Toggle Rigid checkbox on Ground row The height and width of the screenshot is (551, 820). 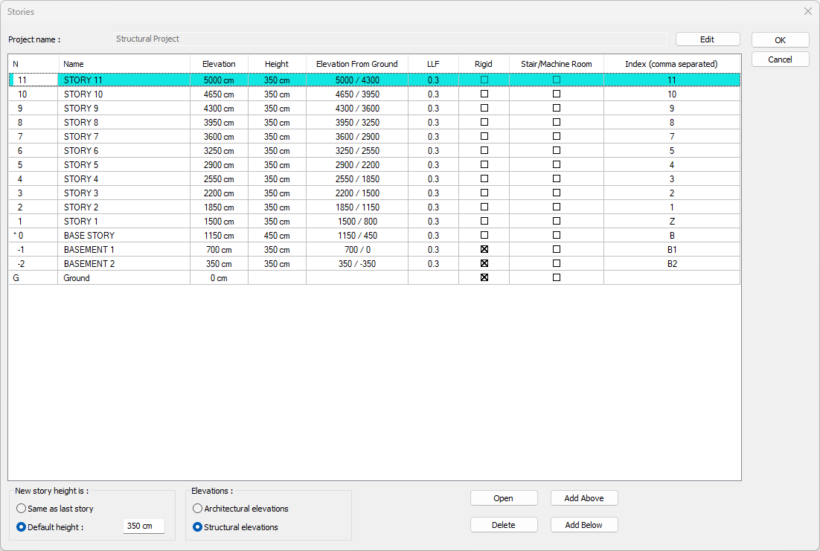[484, 278]
